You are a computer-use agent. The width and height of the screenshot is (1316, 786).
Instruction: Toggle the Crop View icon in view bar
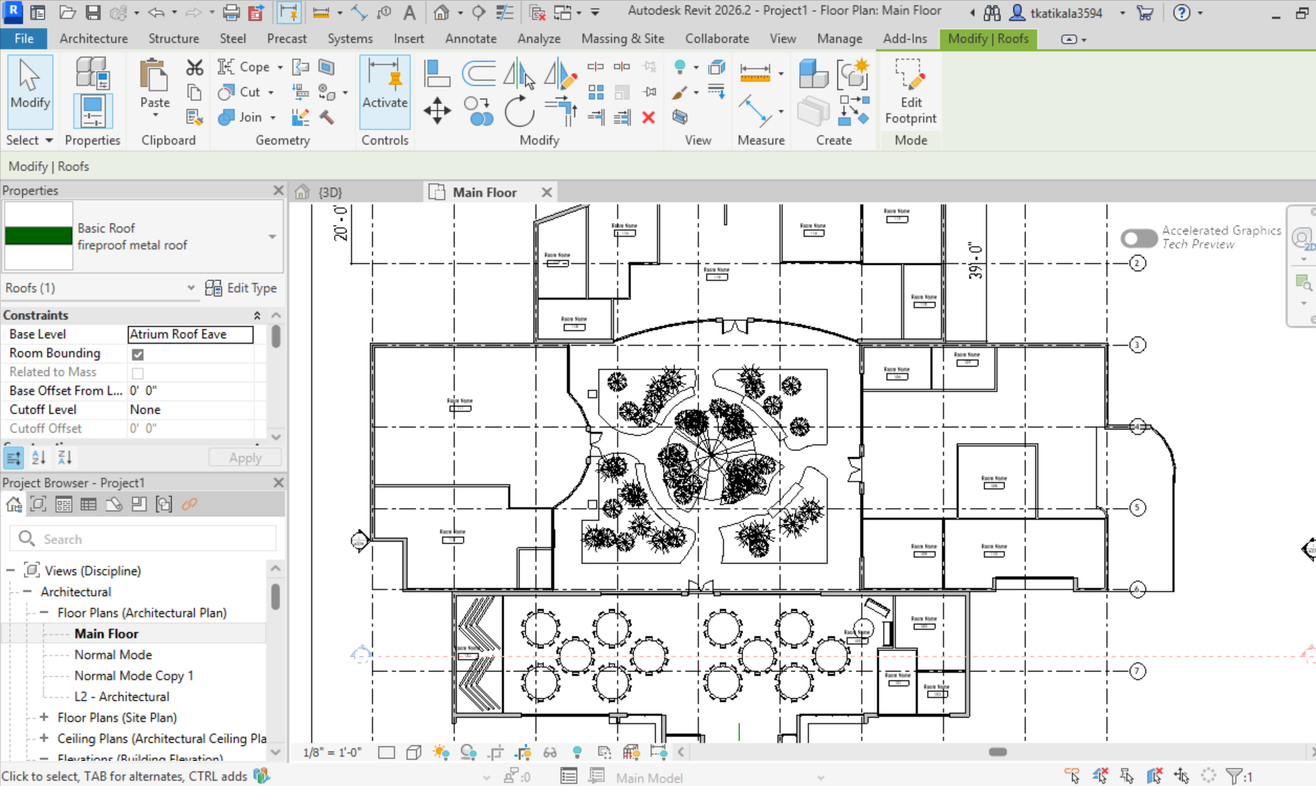tap(495, 752)
